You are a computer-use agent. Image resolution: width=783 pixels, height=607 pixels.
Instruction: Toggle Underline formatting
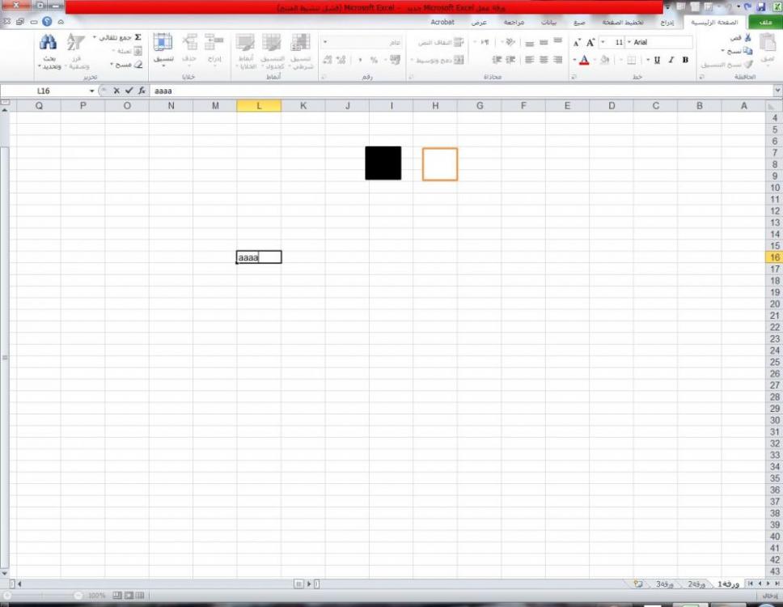[657, 60]
